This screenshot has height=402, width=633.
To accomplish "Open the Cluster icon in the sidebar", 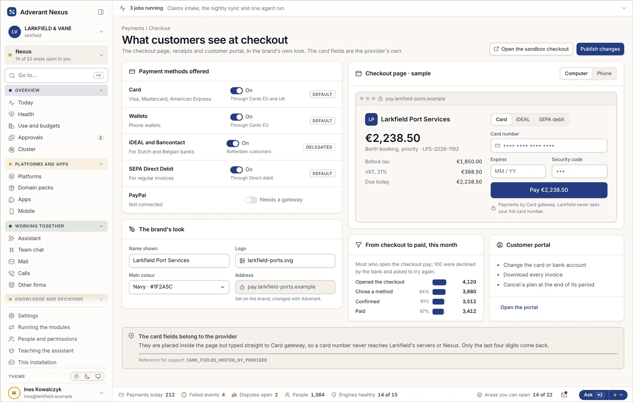I will 12,149.
